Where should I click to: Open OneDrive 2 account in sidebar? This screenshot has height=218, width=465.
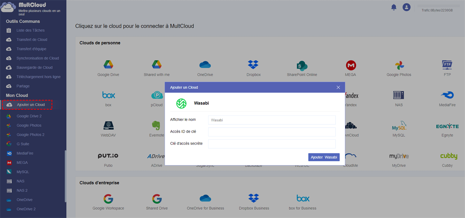26,209
